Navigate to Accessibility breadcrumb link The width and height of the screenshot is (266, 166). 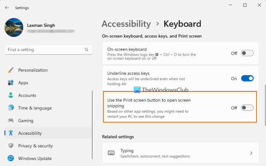tap(126, 24)
